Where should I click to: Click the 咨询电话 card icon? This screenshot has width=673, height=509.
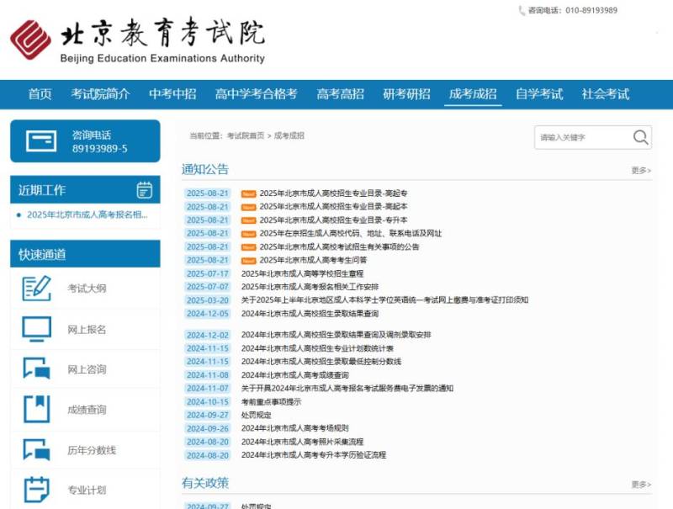coord(41,141)
